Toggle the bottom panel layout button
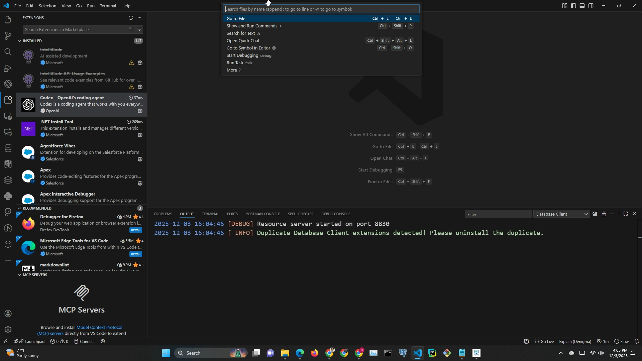642x361 pixels. click(x=582, y=6)
